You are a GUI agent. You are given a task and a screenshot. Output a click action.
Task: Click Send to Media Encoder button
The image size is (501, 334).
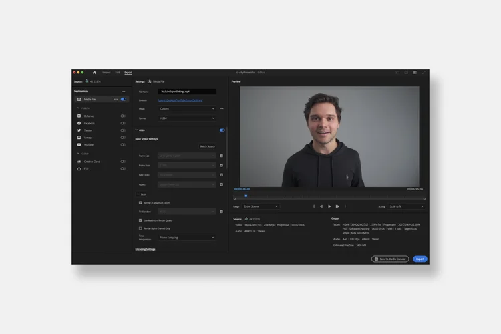tap(390, 259)
